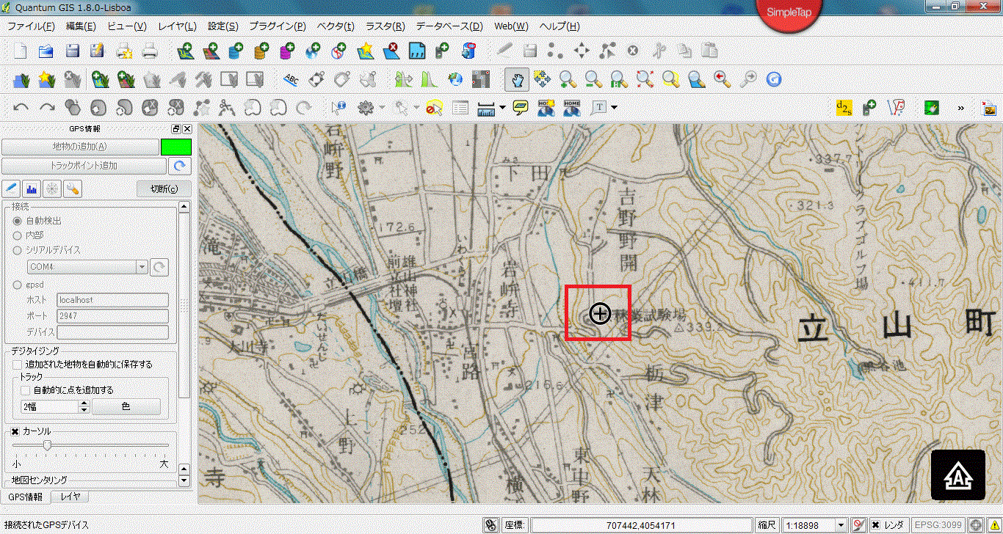Click the Save Project As icon
Image resolution: width=1003 pixels, height=534 pixels.
click(97, 51)
